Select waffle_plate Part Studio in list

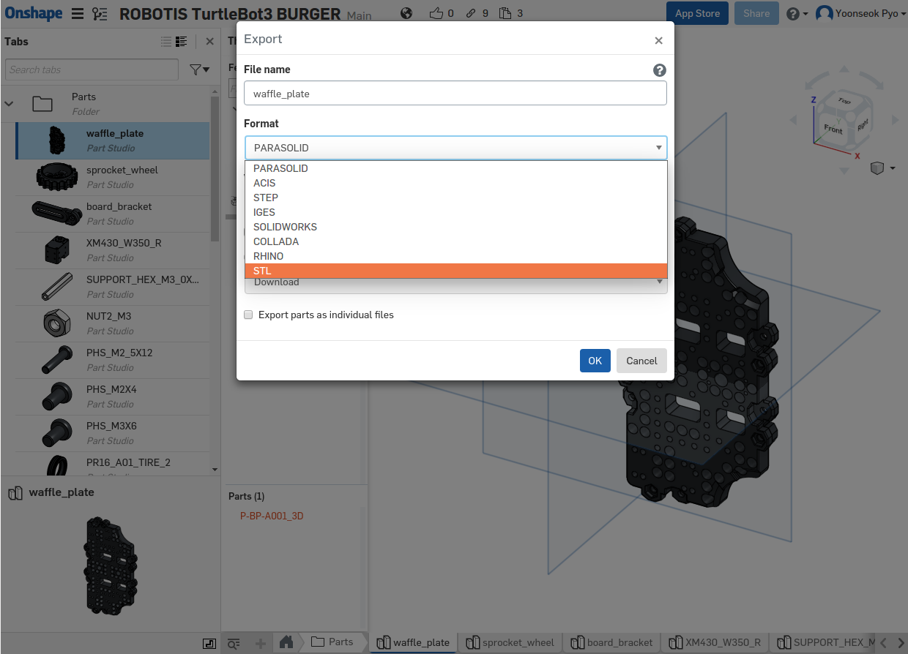pos(112,140)
